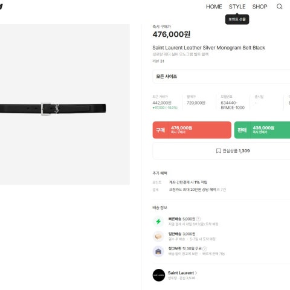Expand the 모든 사이즈 size selector
The image size is (290, 290).
click(221, 76)
